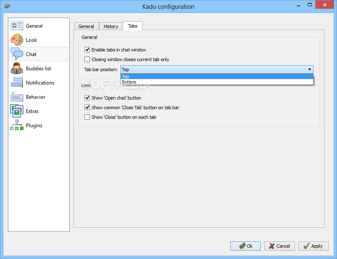Image resolution: width=337 pixels, height=259 pixels.
Task: Close the Kadu configuration window
Action: coord(325,5)
